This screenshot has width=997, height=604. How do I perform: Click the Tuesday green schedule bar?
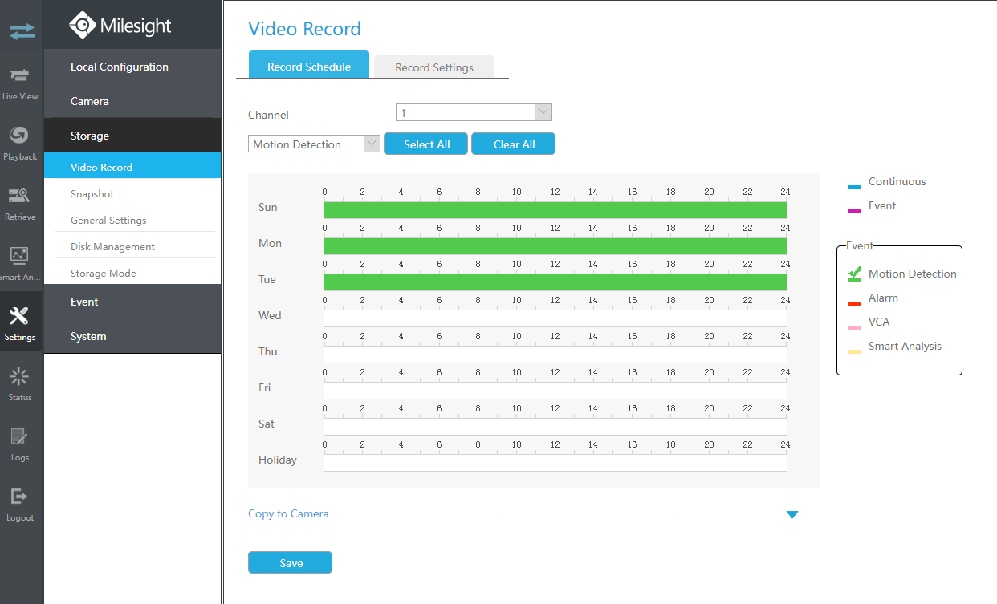[x=555, y=282]
